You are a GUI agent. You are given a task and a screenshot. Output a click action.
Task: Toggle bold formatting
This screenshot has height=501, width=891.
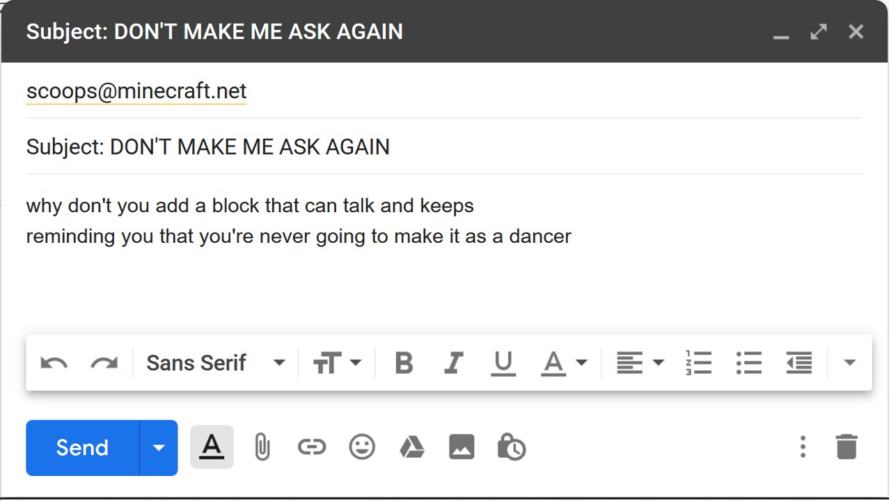pyautogui.click(x=404, y=363)
